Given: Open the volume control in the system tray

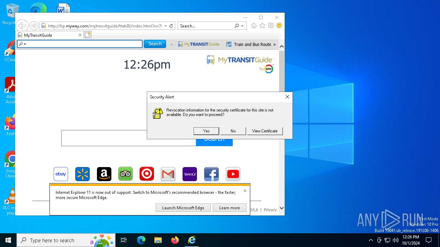Looking at the screenshot, I should (396, 240).
